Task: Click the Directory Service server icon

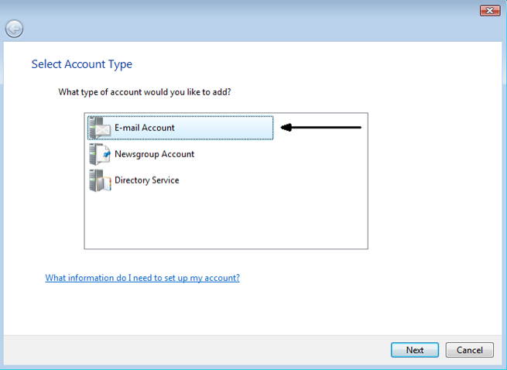Action: coord(100,180)
